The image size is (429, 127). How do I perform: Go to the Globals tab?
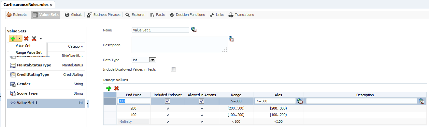(x=74, y=15)
